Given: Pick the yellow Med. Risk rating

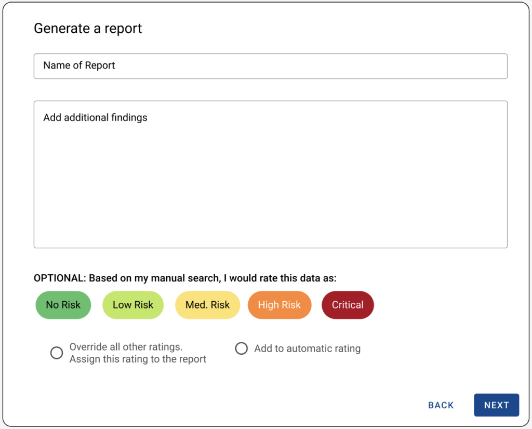Looking at the screenshot, I should click(207, 305).
